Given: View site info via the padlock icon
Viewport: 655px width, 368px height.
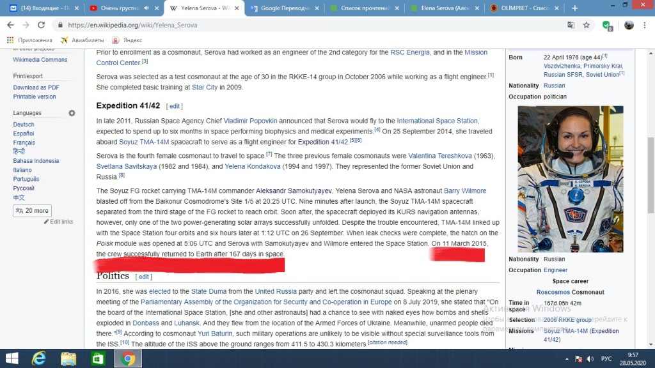Looking at the screenshot, I should pyautogui.click(x=61, y=25).
